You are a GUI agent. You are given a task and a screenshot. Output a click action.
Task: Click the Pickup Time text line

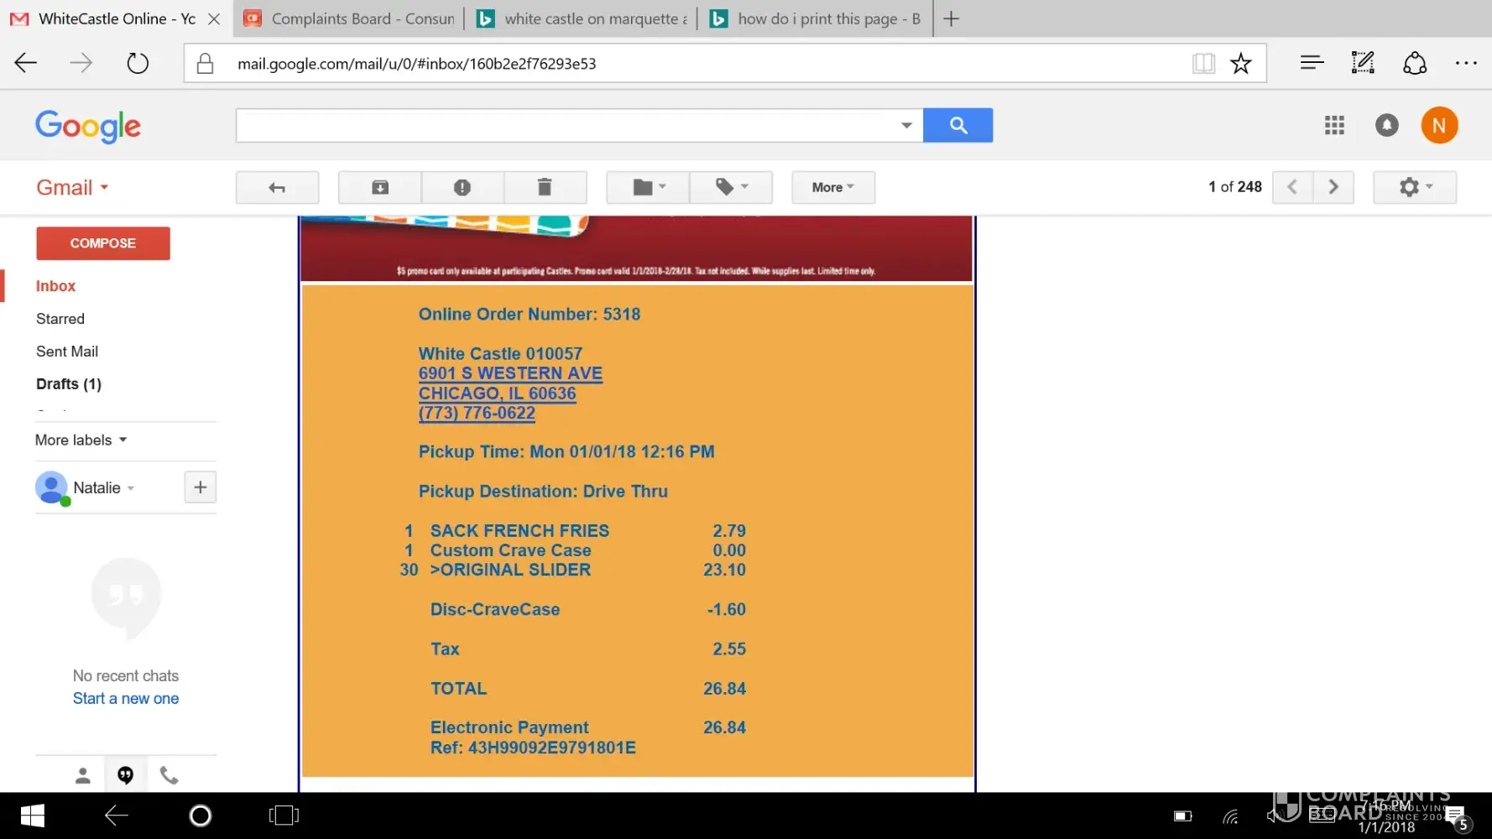pos(566,452)
